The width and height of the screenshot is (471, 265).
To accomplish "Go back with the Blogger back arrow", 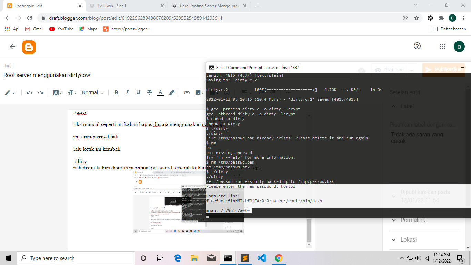I will (x=13, y=47).
